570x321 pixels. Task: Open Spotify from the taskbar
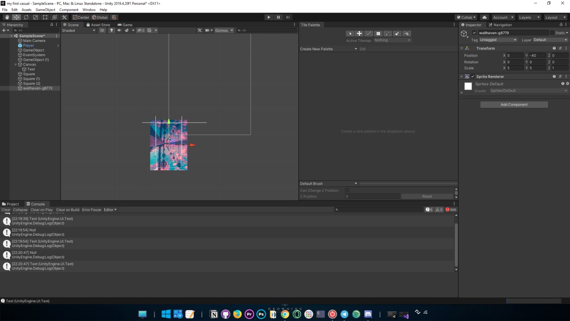[x=356, y=314]
